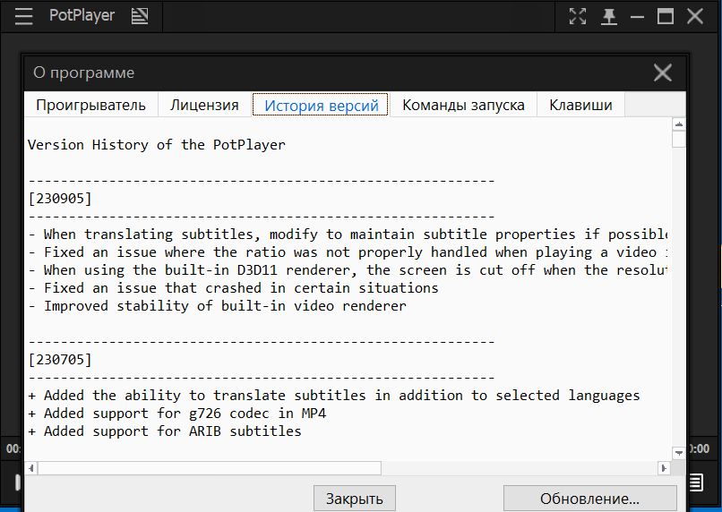Screen dimensions: 722x512
Task: Switch to the Проигрыватель tab
Action: [x=91, y=105]
